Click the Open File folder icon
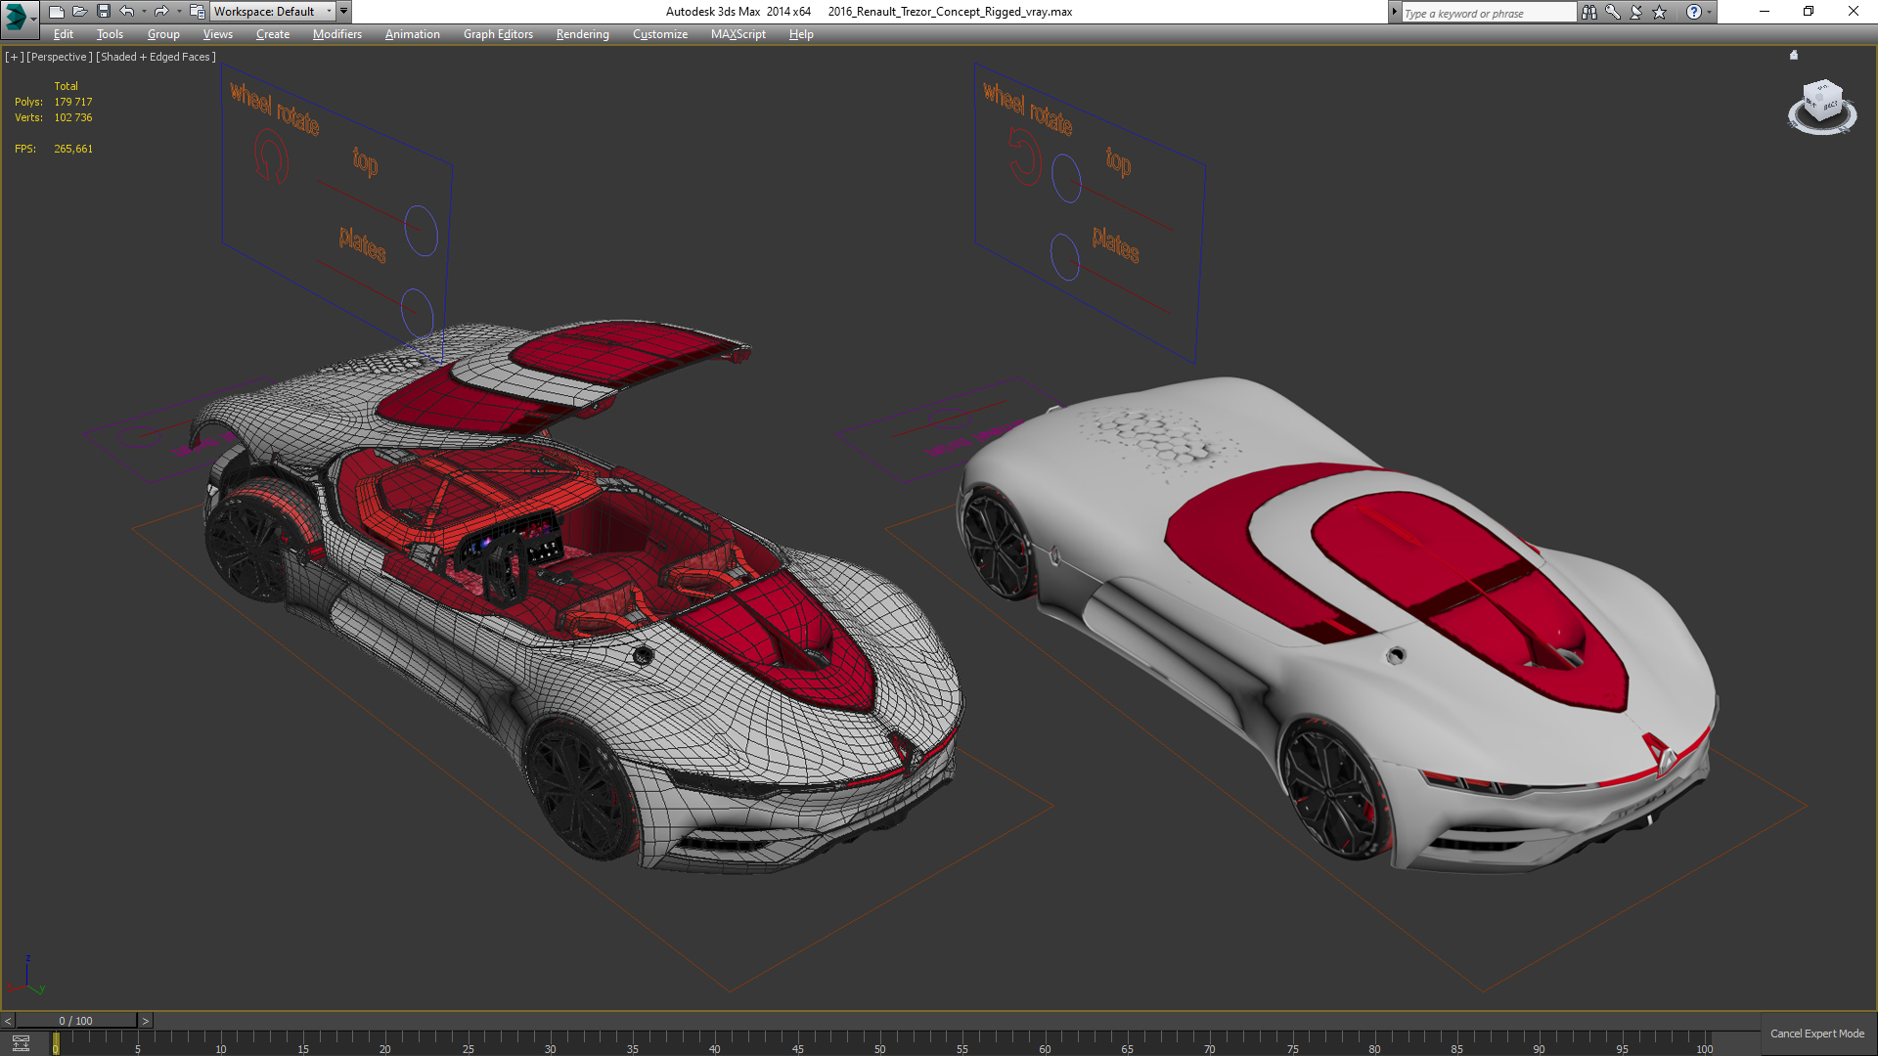Screen dimensions: 1878x1056 [x=79, y=12]
